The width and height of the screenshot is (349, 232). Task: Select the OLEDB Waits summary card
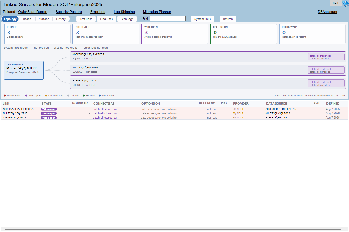point(312,34)
